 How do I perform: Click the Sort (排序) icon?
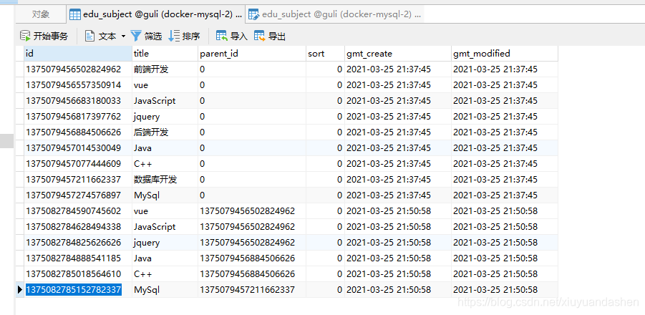174,37
